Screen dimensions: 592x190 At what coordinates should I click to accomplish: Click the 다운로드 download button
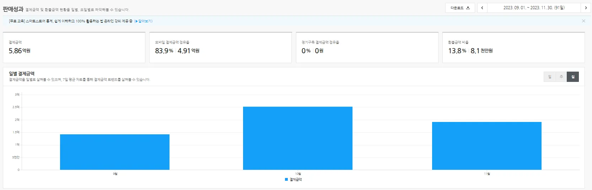point(460,8)
